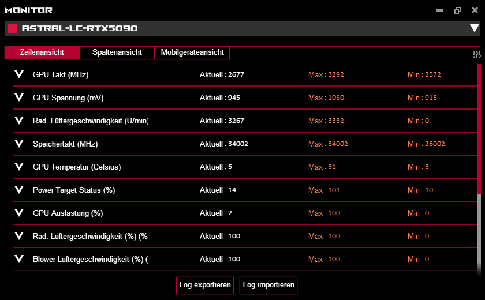Open the monitor settings sliders icon
The height and width of the screenshot is (300, 485).
pyautogui.click(x=477, y=54)
